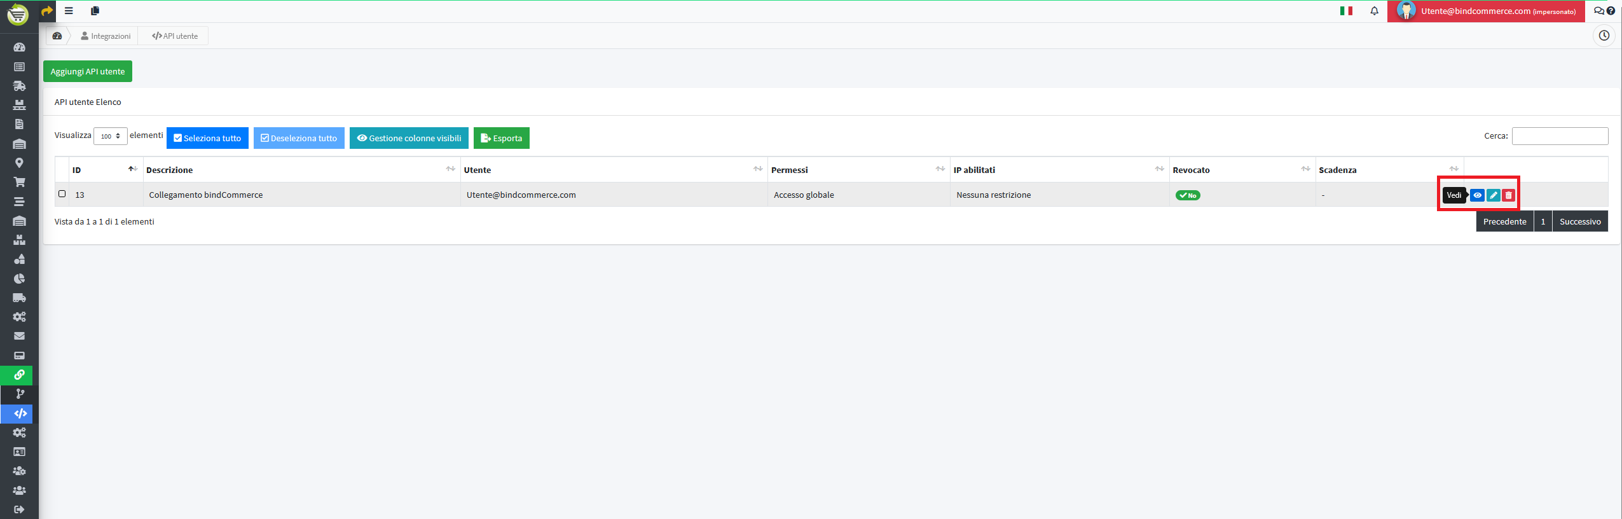Image resolution: width=1622 pixels, height=519 pixels.
Task: Click the Cerca search field
Action: pos(1559,136)
